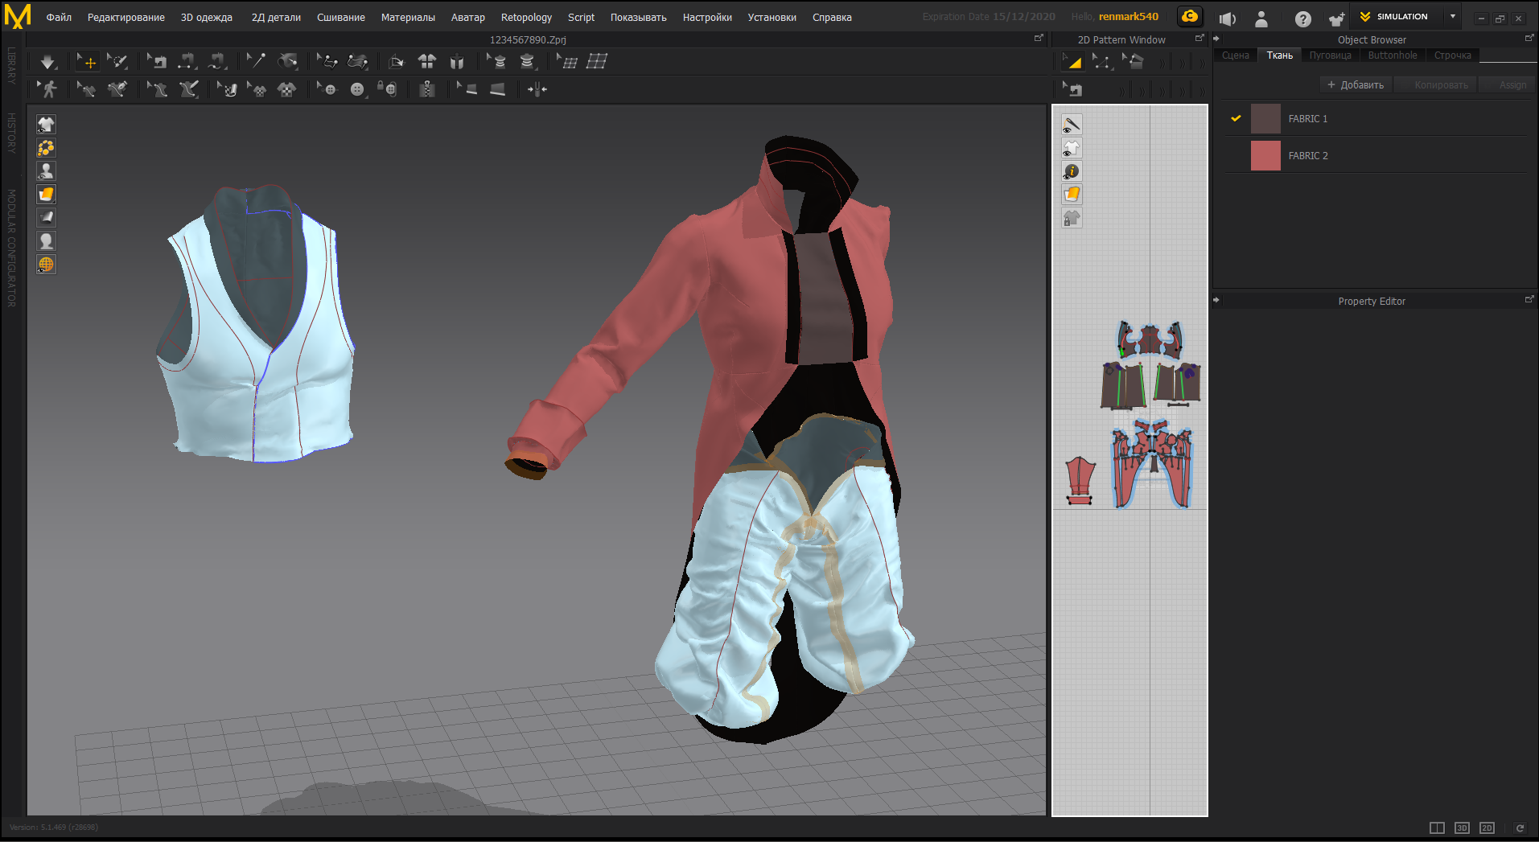Select the Edit Pattern tool in 2D window
Screen dimensions: 1539x842
coord(1072,62)
